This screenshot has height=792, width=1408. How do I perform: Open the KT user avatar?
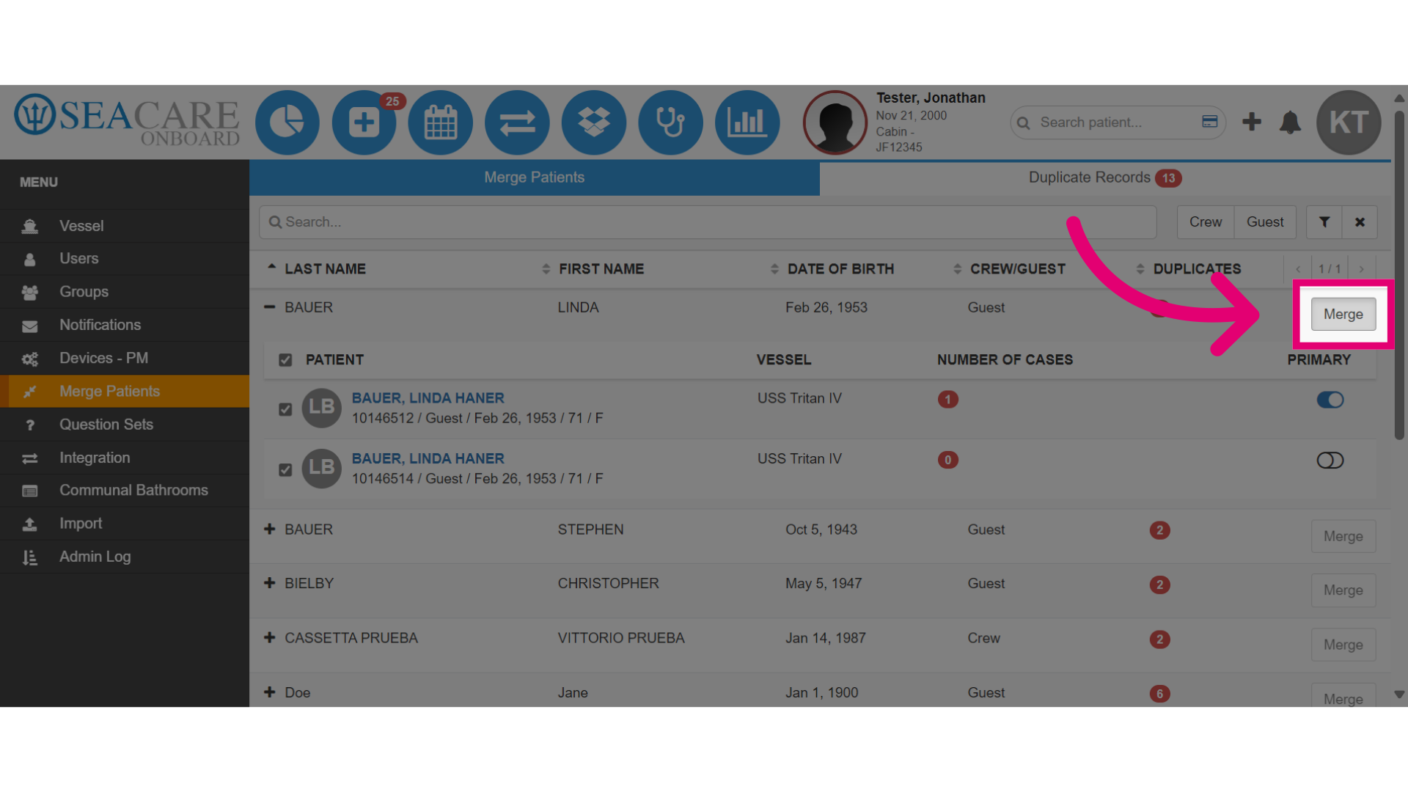1349,122
